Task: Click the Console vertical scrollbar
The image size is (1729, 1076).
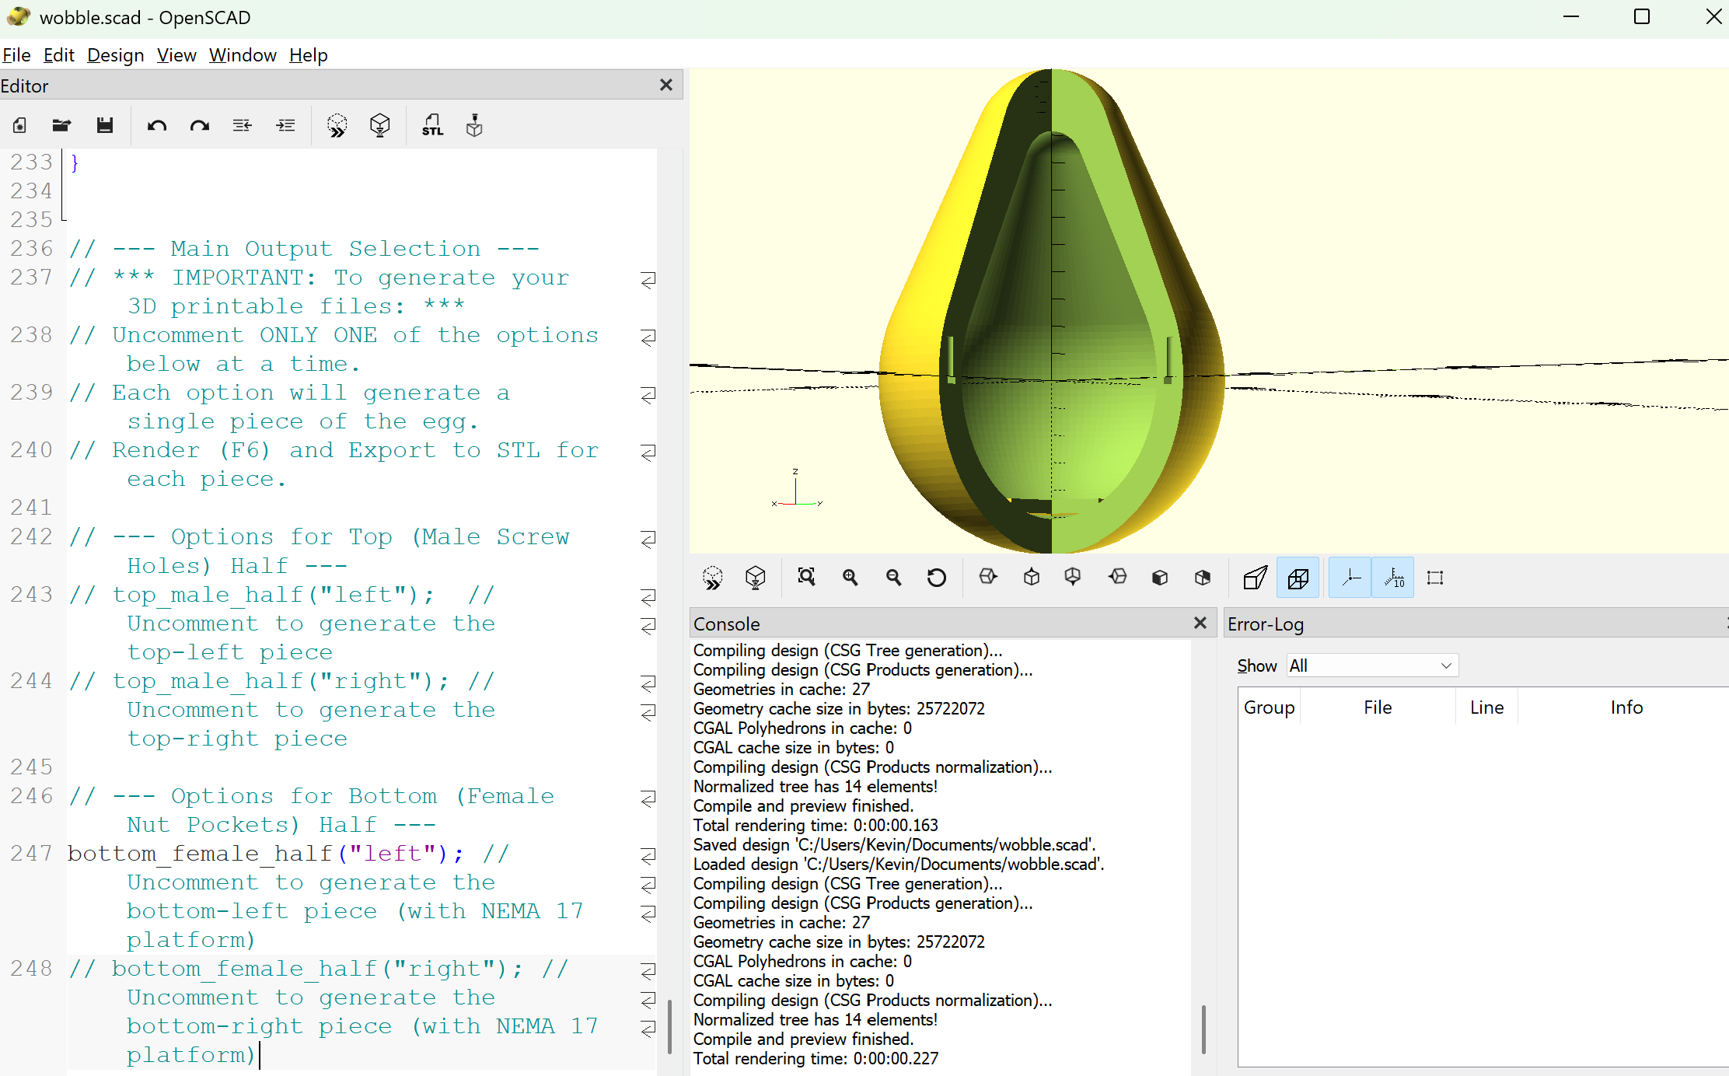Action: 1203,1029
